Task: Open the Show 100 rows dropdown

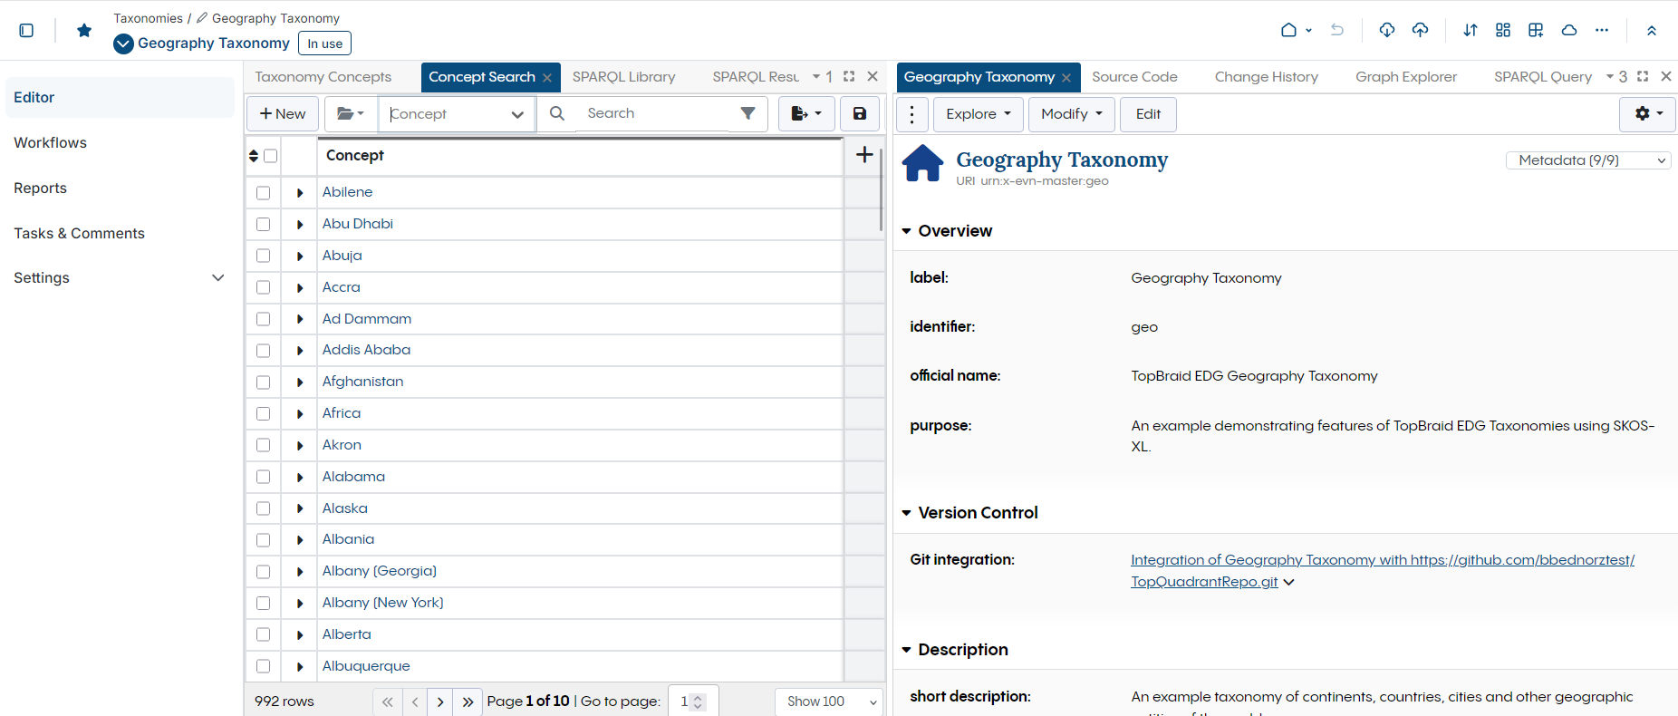Action: pyautogui.click(x=829, y=701)
